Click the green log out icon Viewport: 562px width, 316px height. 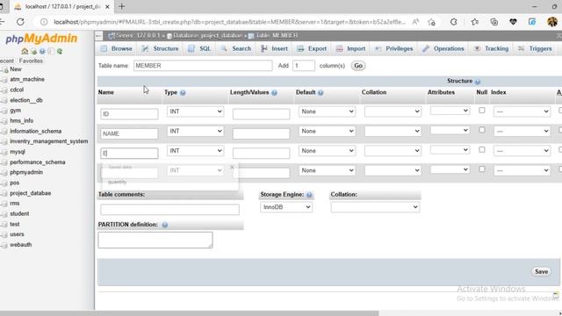[x=33, y=52]
